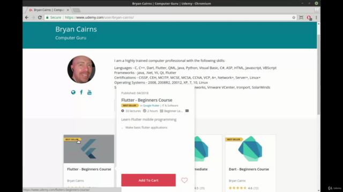Click 'Learn Flutter mobile programming' description

point(149,119)
